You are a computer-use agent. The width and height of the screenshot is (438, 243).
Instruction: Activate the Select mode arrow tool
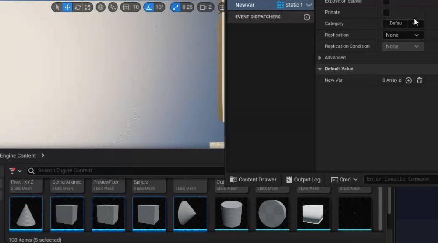click(x=57, y=7)
